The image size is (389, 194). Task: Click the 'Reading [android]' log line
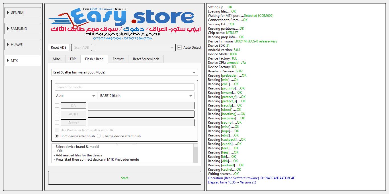coord(226,165)
